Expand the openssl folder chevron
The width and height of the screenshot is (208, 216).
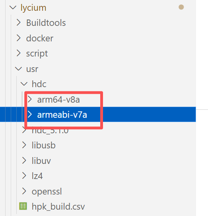tap(24, 191)
